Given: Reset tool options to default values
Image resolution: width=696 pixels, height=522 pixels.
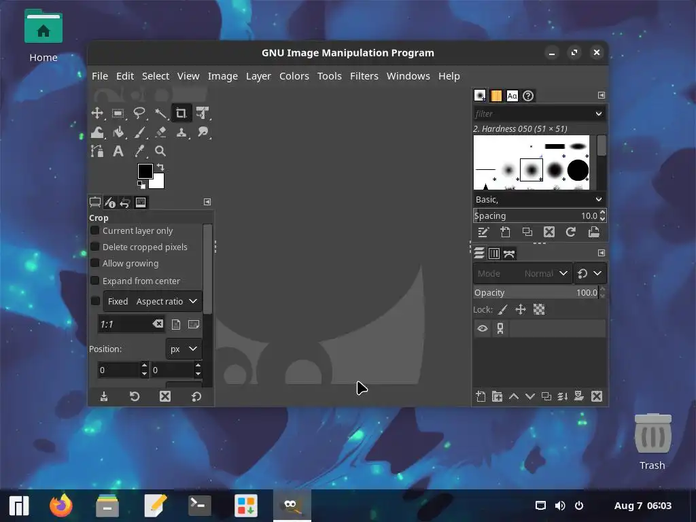Looking at the screenshot, I should coord(196,396).
